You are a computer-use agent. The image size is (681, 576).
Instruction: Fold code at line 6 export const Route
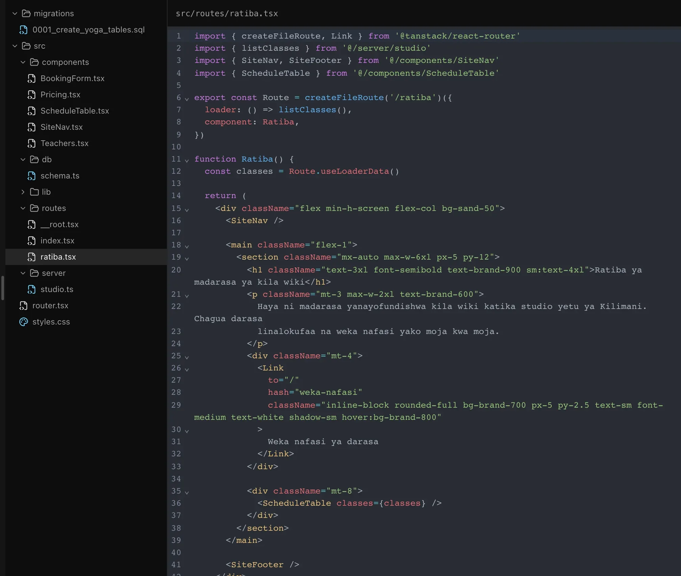[x=187, y=99]
